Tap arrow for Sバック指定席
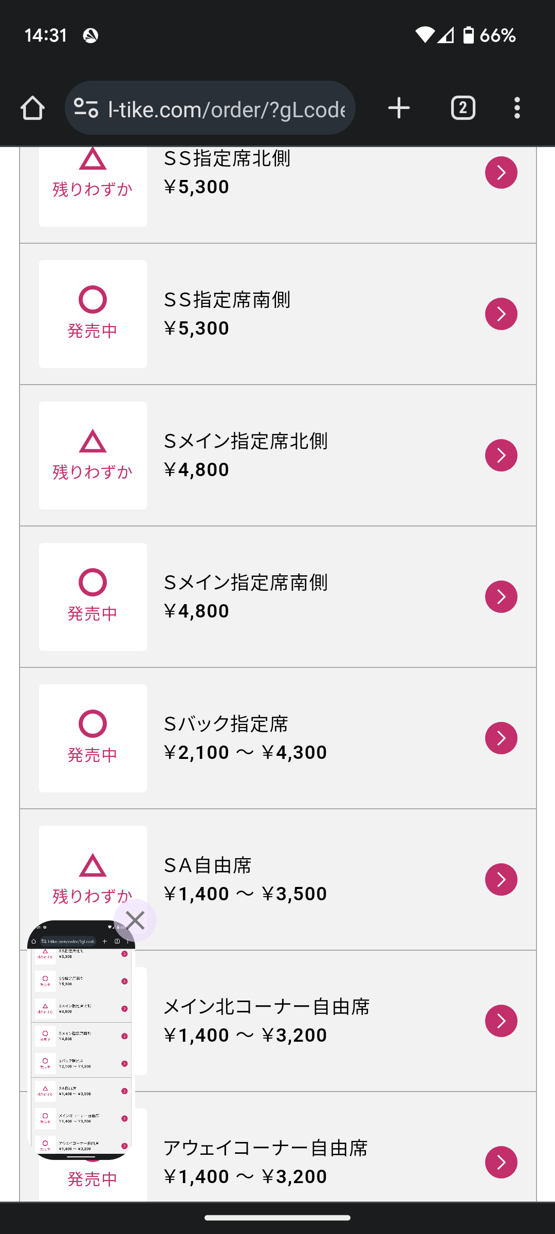 pos(501,738)
